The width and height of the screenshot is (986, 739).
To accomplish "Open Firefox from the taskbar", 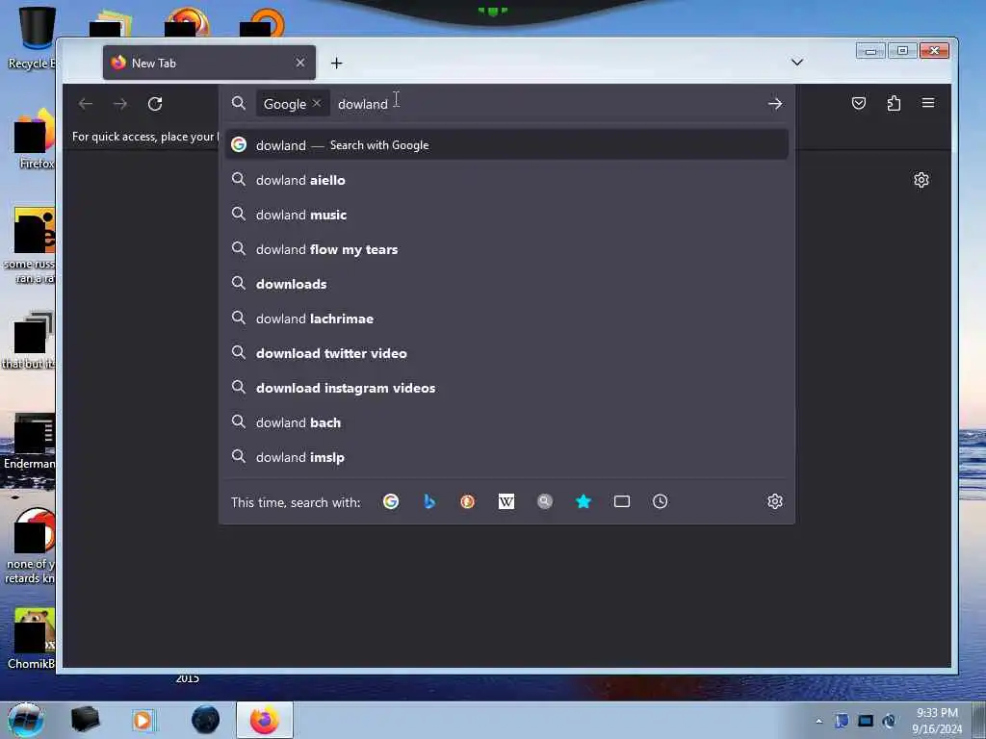I will coord(265,720).
